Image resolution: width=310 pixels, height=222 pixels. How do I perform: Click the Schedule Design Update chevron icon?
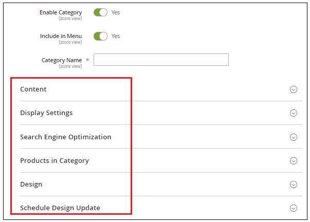(x=294, y=208)
